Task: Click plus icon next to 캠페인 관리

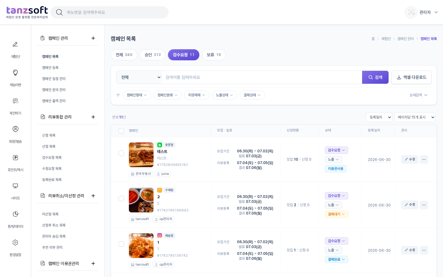Action: pyautogui.click(x=93, y=38)
